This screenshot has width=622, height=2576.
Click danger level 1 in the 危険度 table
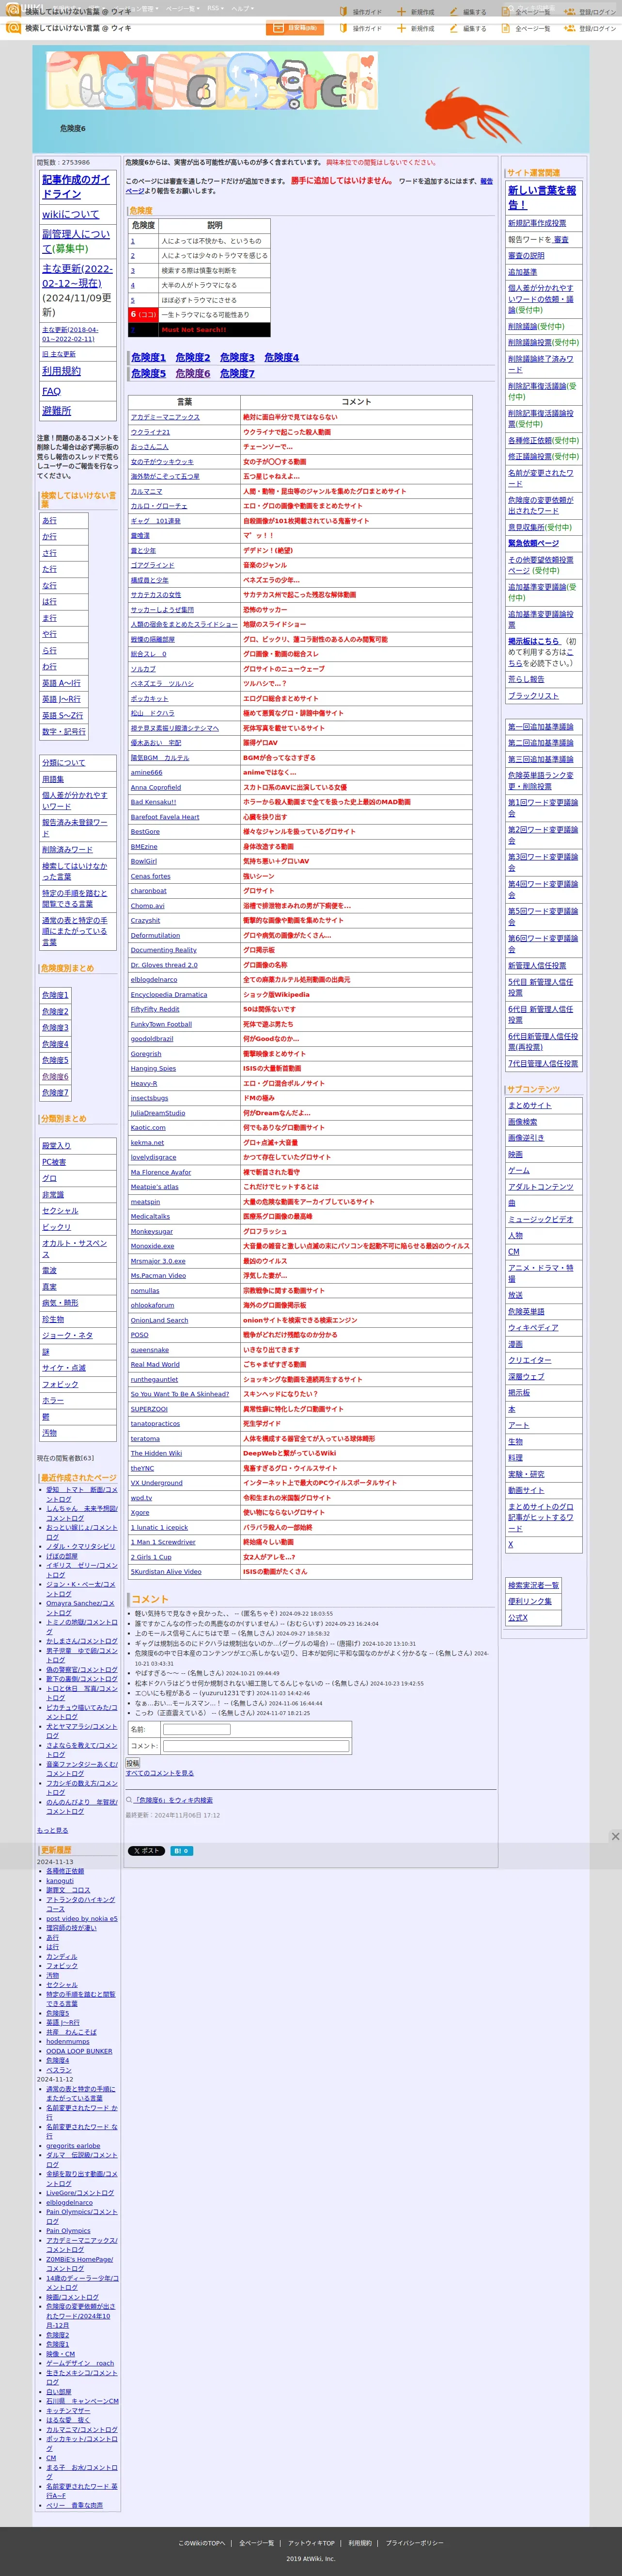pyautogui.click(x=133, y=241)
